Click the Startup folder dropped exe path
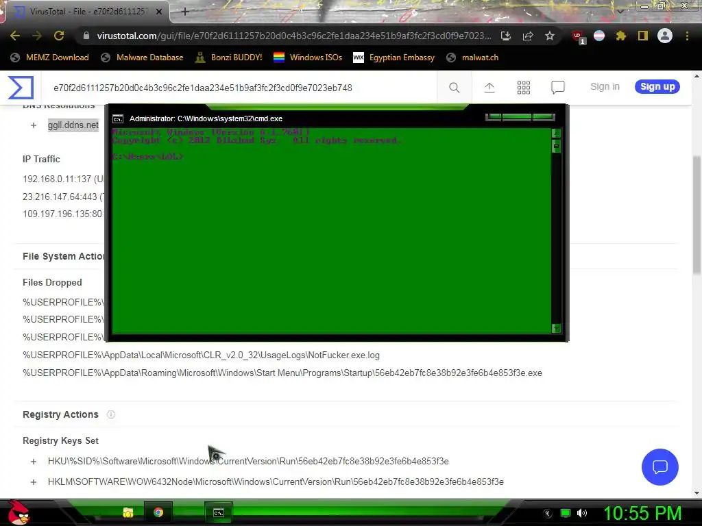This screenshot has width=702, height=526. coord(282,373)
